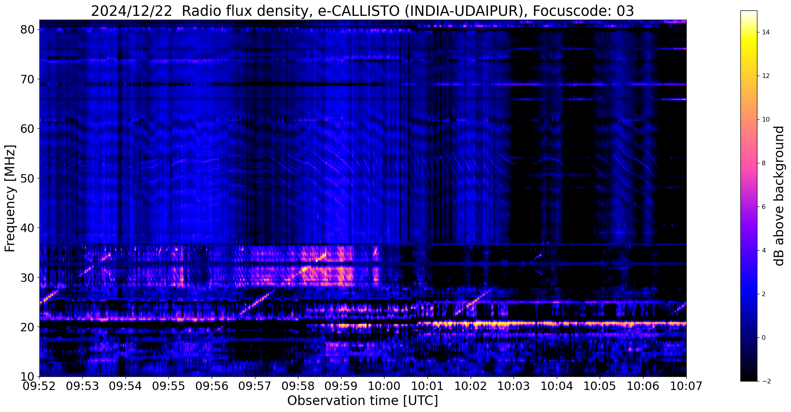Click the "Frequency [MHz]" axis label
Viewport: 791px width, 412px height.
[x=10, y=198]
